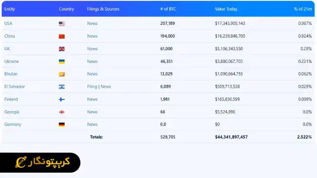This screenshot has height=178, width=317.
Task: Click the Entity column header
Action: 9,9
